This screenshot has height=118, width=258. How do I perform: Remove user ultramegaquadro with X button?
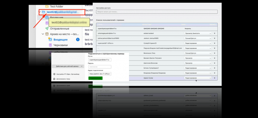214,33
